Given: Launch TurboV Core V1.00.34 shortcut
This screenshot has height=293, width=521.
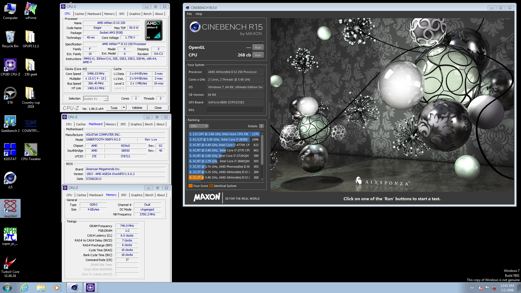Looking at the screenshot, I should [10, 267].
